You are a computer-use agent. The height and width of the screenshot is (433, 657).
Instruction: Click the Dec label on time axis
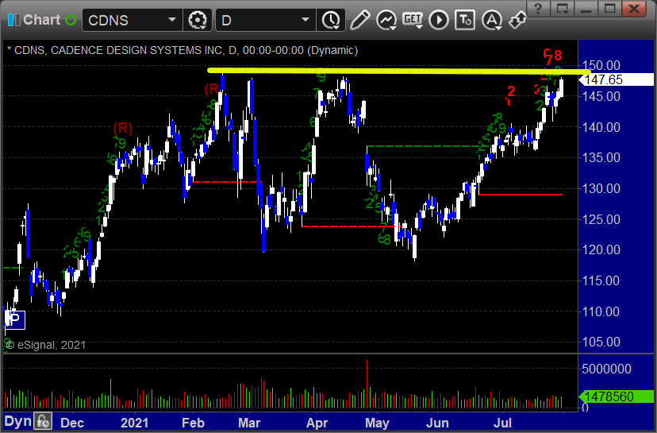click(72, 423)
